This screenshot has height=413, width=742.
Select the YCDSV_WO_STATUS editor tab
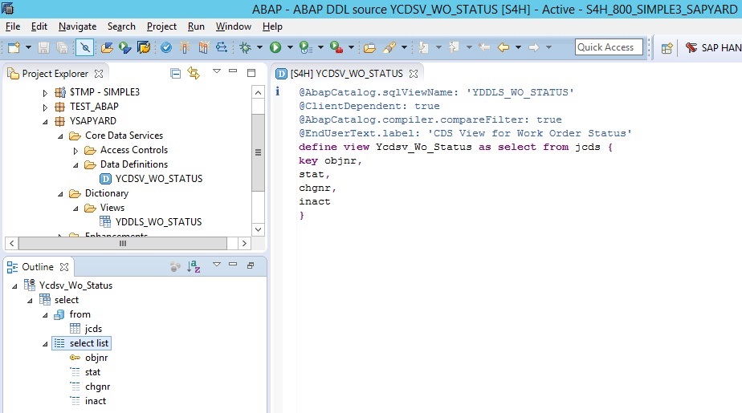(346, 74)
